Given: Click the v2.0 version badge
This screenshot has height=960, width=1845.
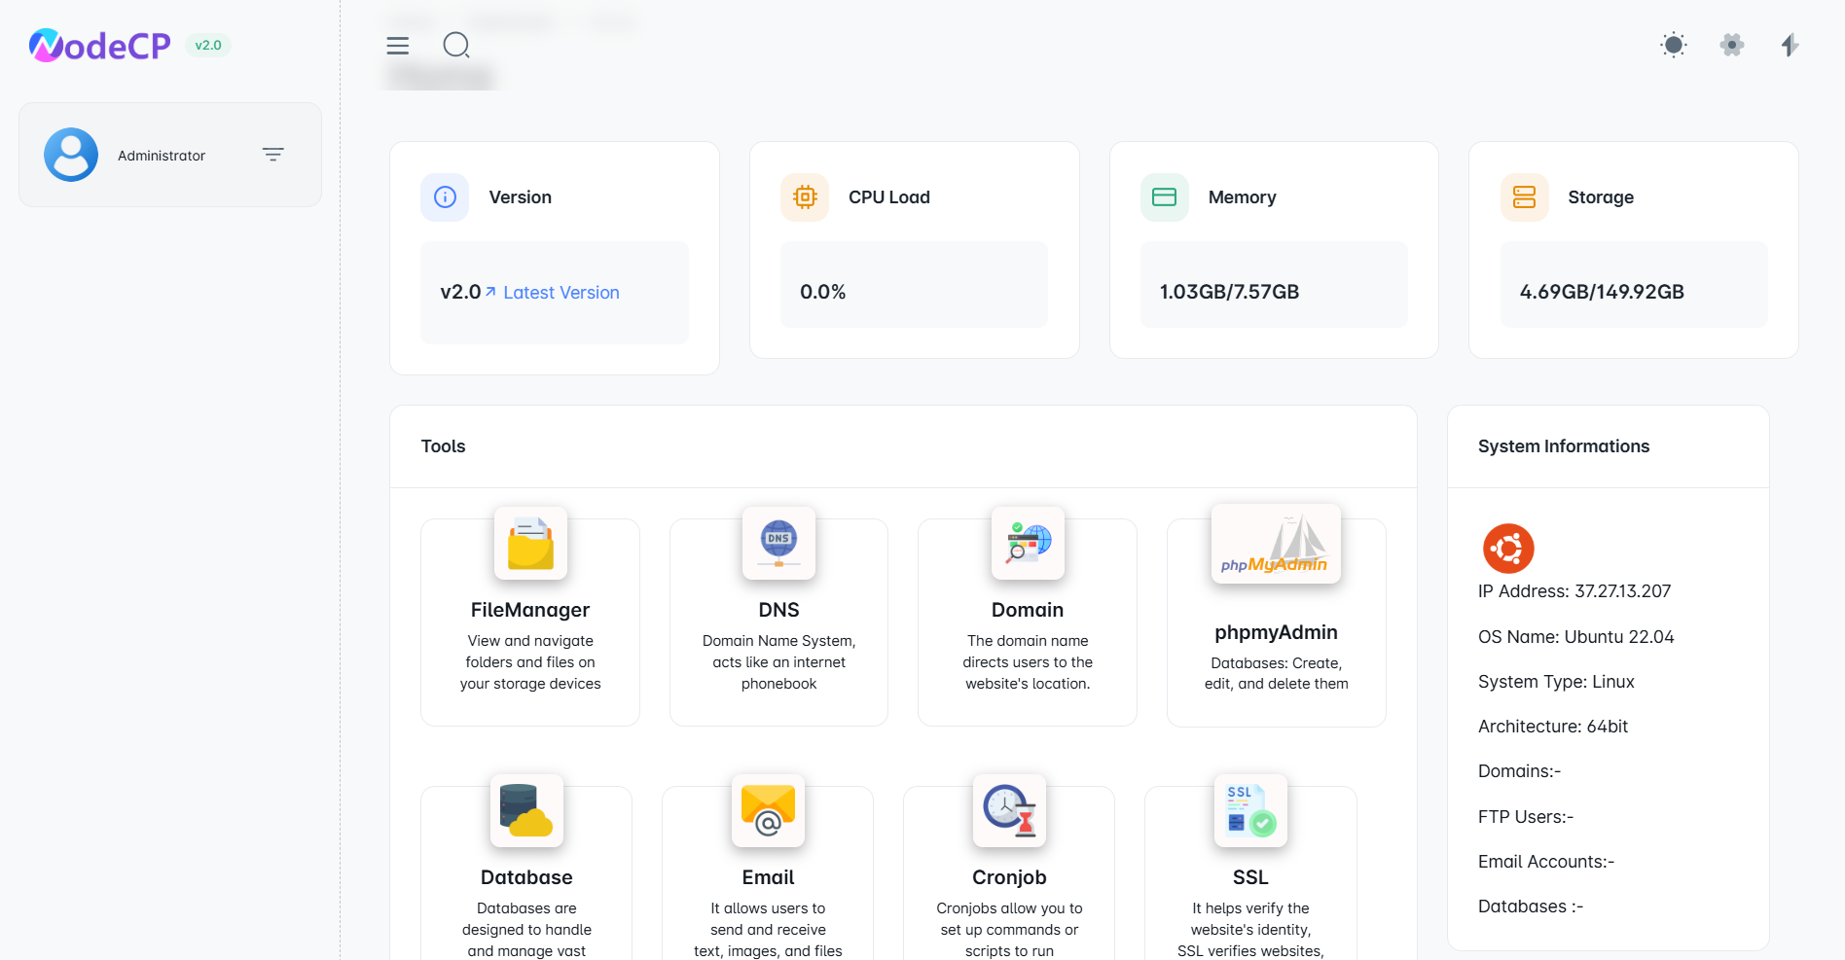Looking at the screenshot, I should [x=208, y=45].
